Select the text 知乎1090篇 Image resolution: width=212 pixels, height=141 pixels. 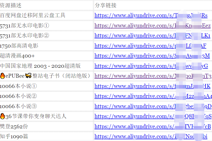(14, 137)
